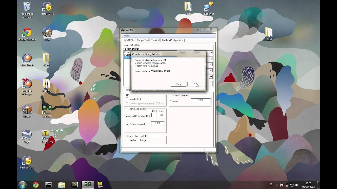Click Retry in Query Modem dialog
The width and height of the screenshot is (337, 189).
pyautogui.click(x=179, y=84)
